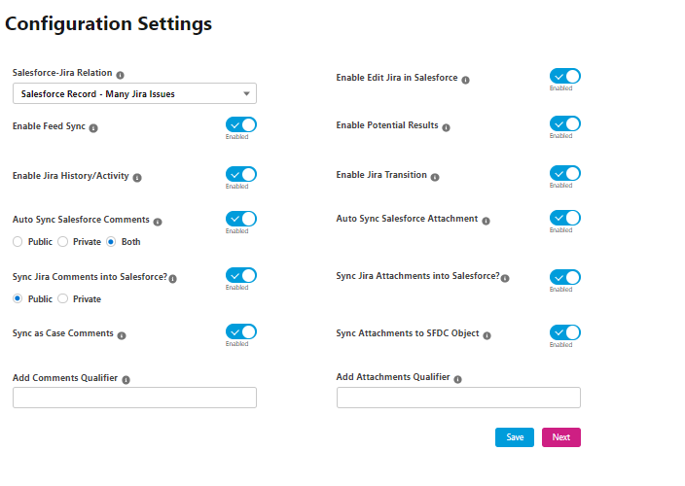This screenshot has height=486, width=685.
Task: Click info icon beside Salesforce-Jira Relation
Action: (x=120, y=75)
